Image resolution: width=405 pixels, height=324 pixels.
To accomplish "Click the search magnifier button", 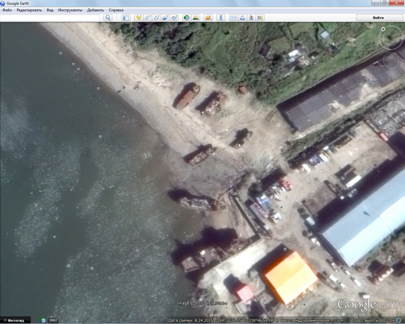I will 108,18.
